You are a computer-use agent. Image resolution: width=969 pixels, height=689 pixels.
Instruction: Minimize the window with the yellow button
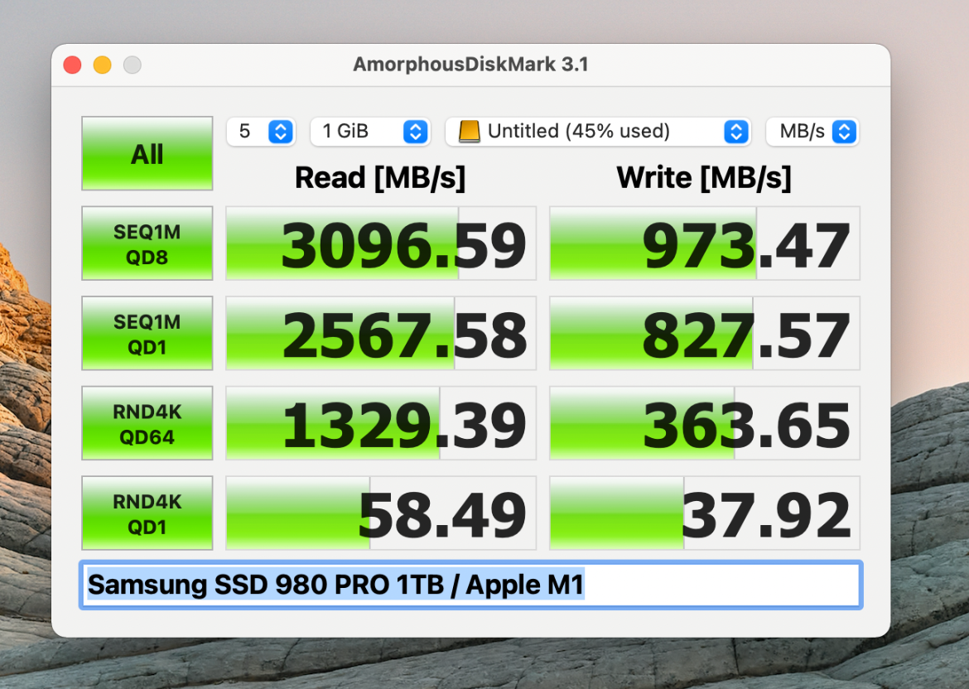pos(103,65)
